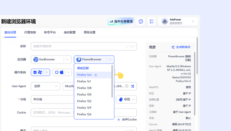
Task: Open the 标签 tag dropdown
Action: [x=126, y=99]
